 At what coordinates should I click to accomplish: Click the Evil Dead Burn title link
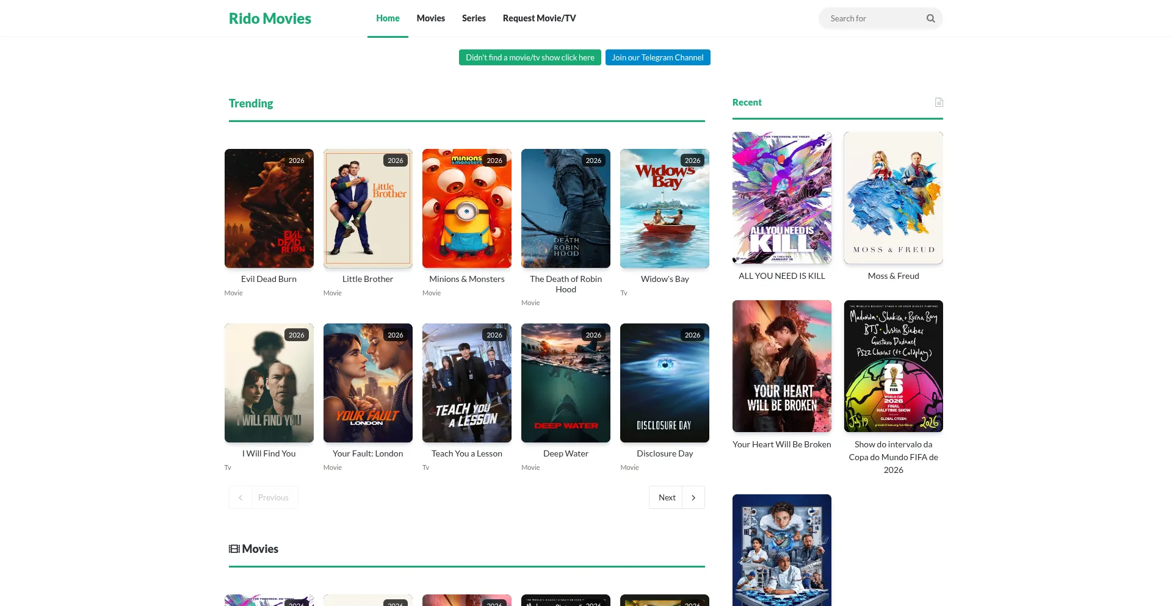click(x=269, y=279)
